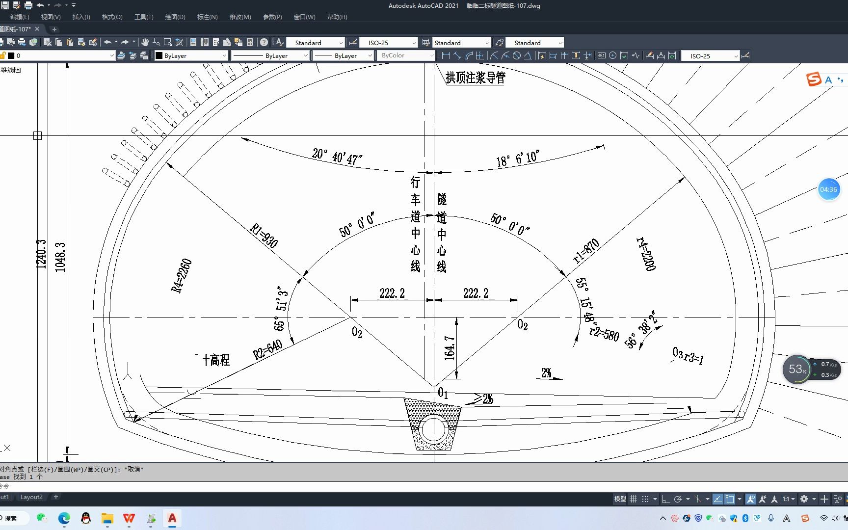848x530 pixels.
Task: Open the 标注(N) menu
Action: pos(207,17)
